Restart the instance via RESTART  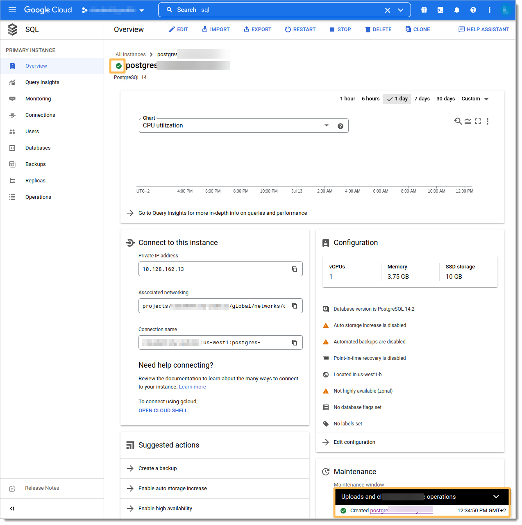pyautogui.click(x=300, y=30)
